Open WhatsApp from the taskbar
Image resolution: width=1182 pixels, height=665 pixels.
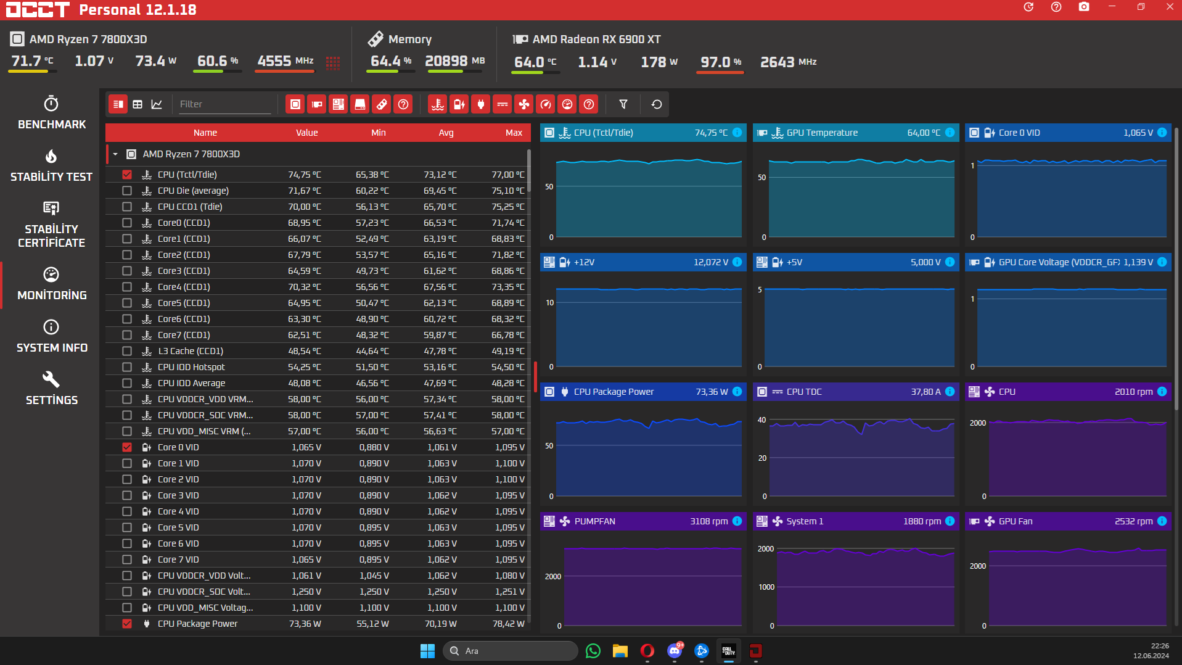(593, 651)
